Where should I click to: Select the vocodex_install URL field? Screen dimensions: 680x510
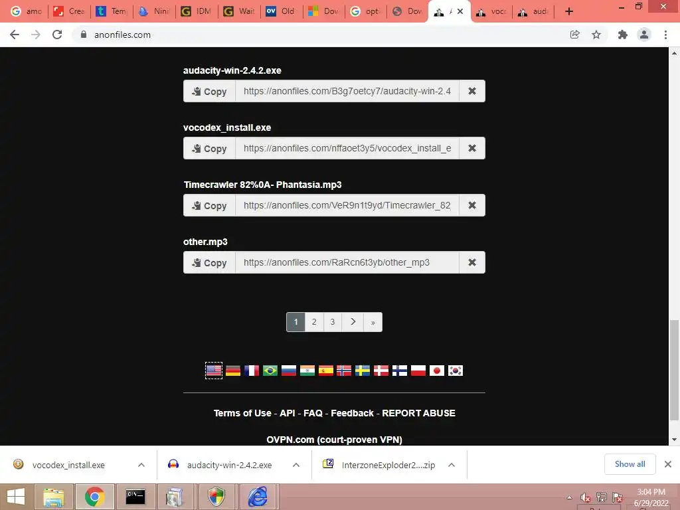coord(347,148)
